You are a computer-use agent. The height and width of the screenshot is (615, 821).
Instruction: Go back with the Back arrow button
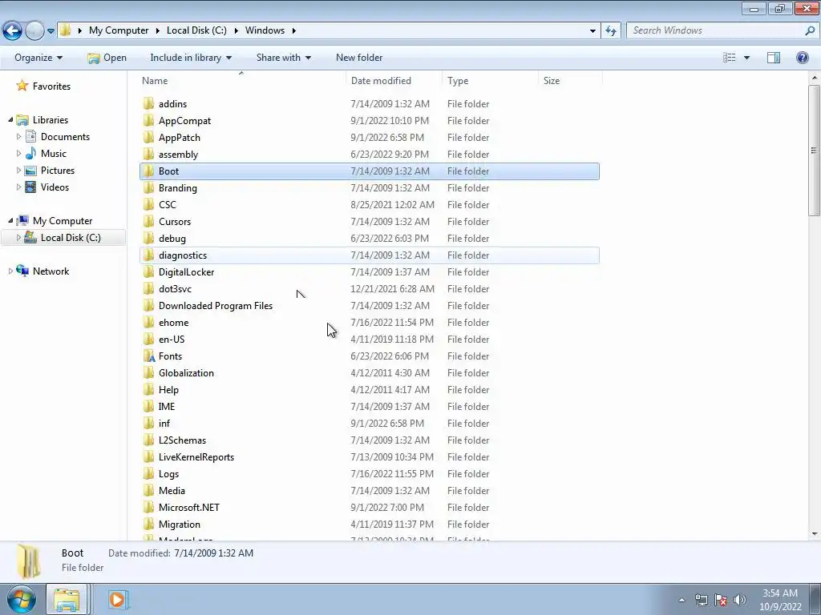click(13, 31)
